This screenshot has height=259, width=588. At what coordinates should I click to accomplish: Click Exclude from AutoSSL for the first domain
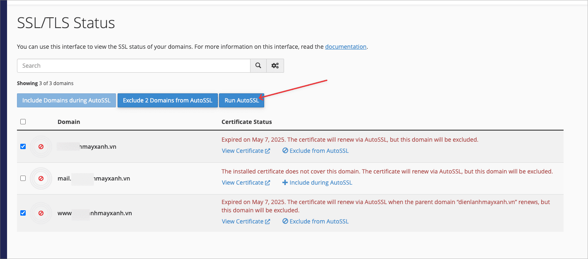point(319,151)
